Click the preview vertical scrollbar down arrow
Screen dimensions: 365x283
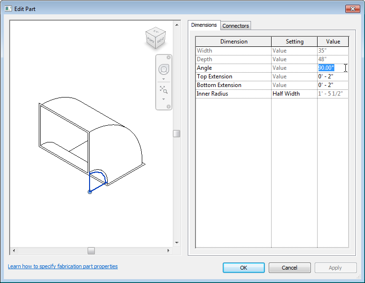click(x=177, y=242)
